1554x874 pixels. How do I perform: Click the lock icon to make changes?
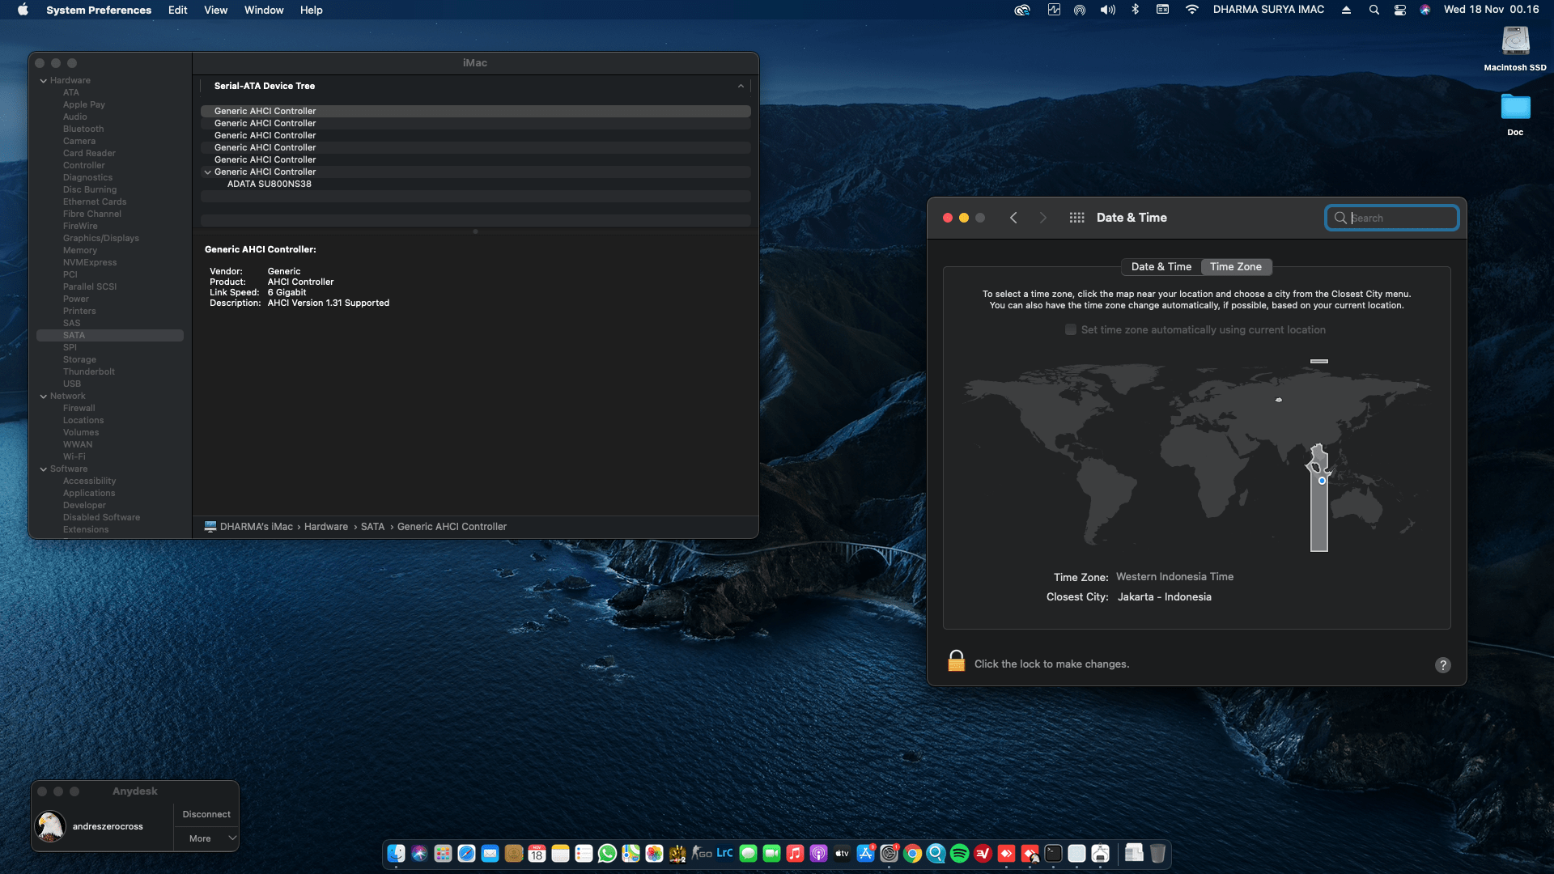956,661
